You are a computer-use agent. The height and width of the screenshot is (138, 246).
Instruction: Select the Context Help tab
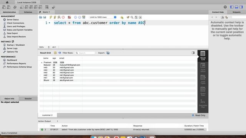[218, 12]
